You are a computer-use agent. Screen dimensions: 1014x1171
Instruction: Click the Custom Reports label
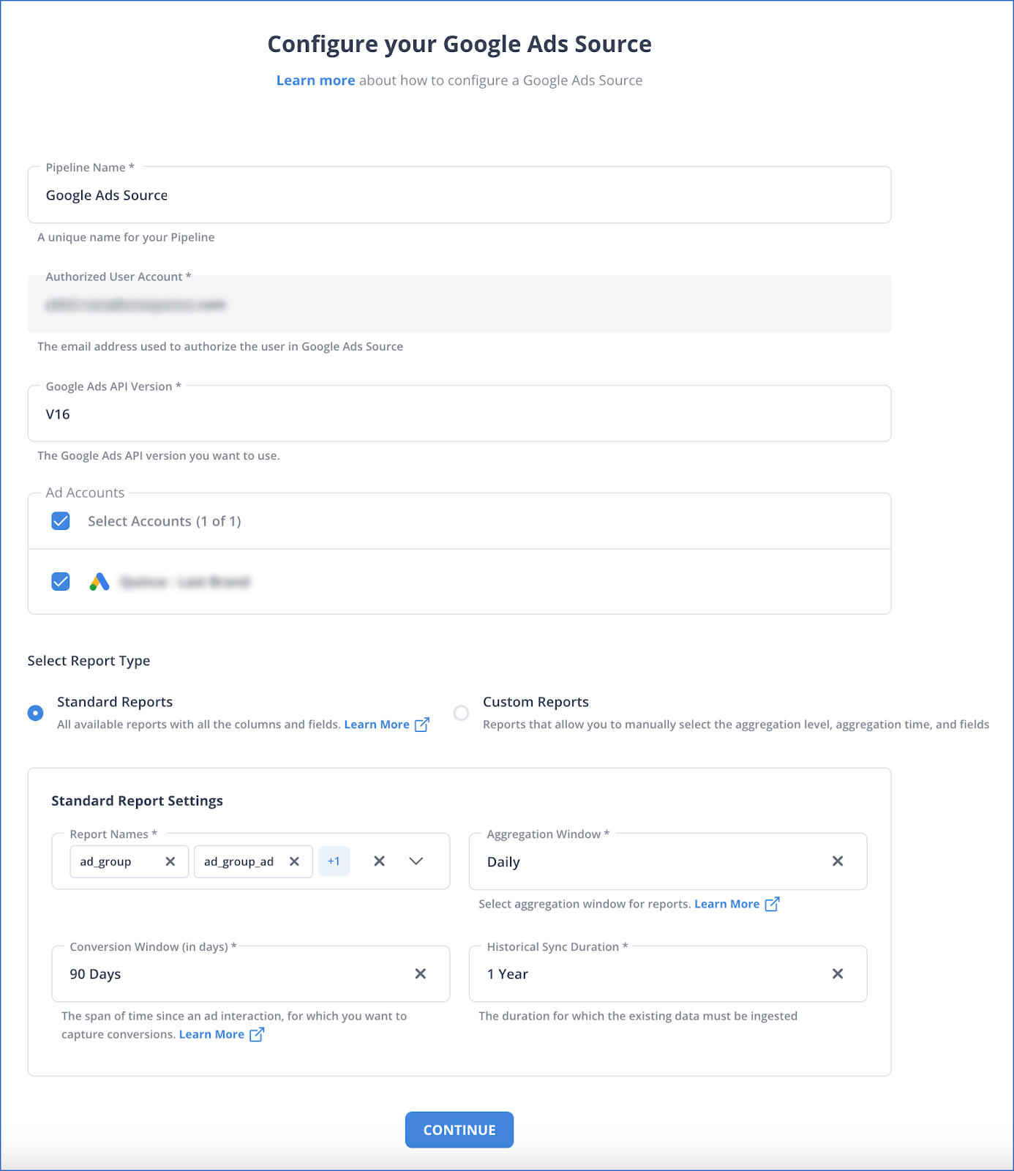point(536,702)
